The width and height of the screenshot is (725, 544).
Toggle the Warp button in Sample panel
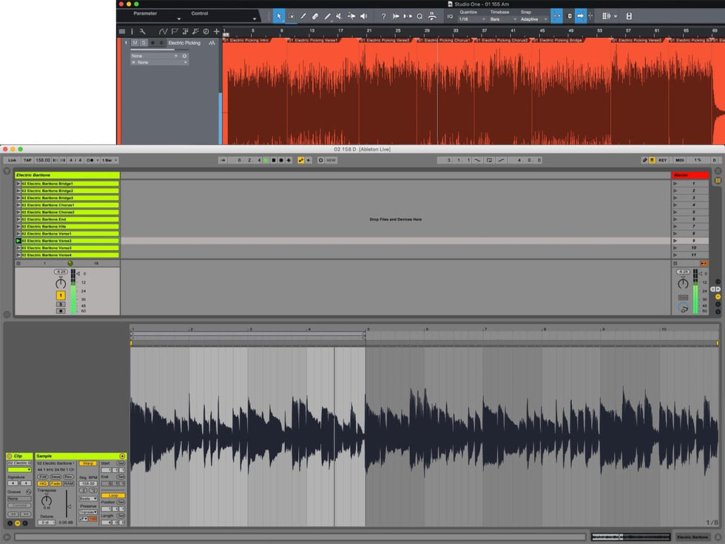click(89, 463)
